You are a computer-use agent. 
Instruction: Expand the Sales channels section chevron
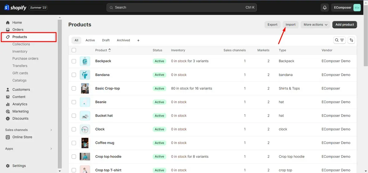pos(51,130)
